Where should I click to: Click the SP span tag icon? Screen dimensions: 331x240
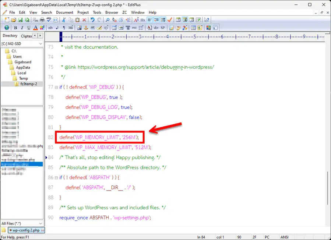(x=163, y=28)
